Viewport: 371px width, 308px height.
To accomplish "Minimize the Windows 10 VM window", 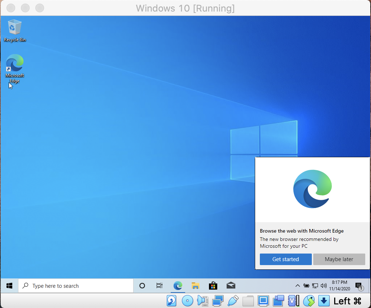I will pyautogui.click(x=25, y=8).
